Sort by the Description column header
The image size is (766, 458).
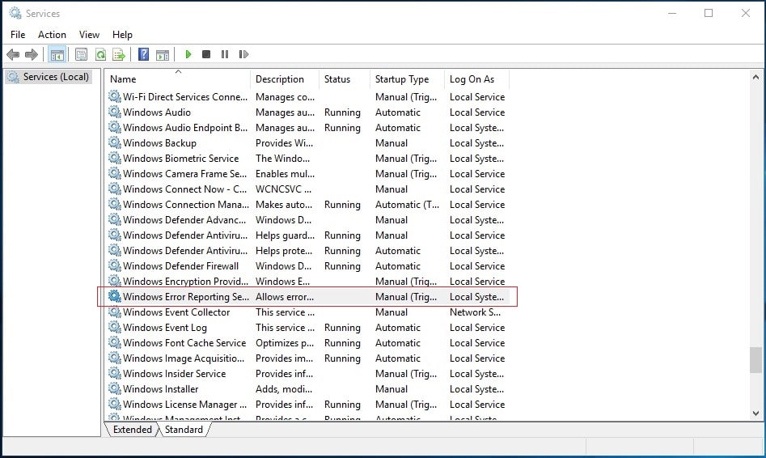point(285,79)
